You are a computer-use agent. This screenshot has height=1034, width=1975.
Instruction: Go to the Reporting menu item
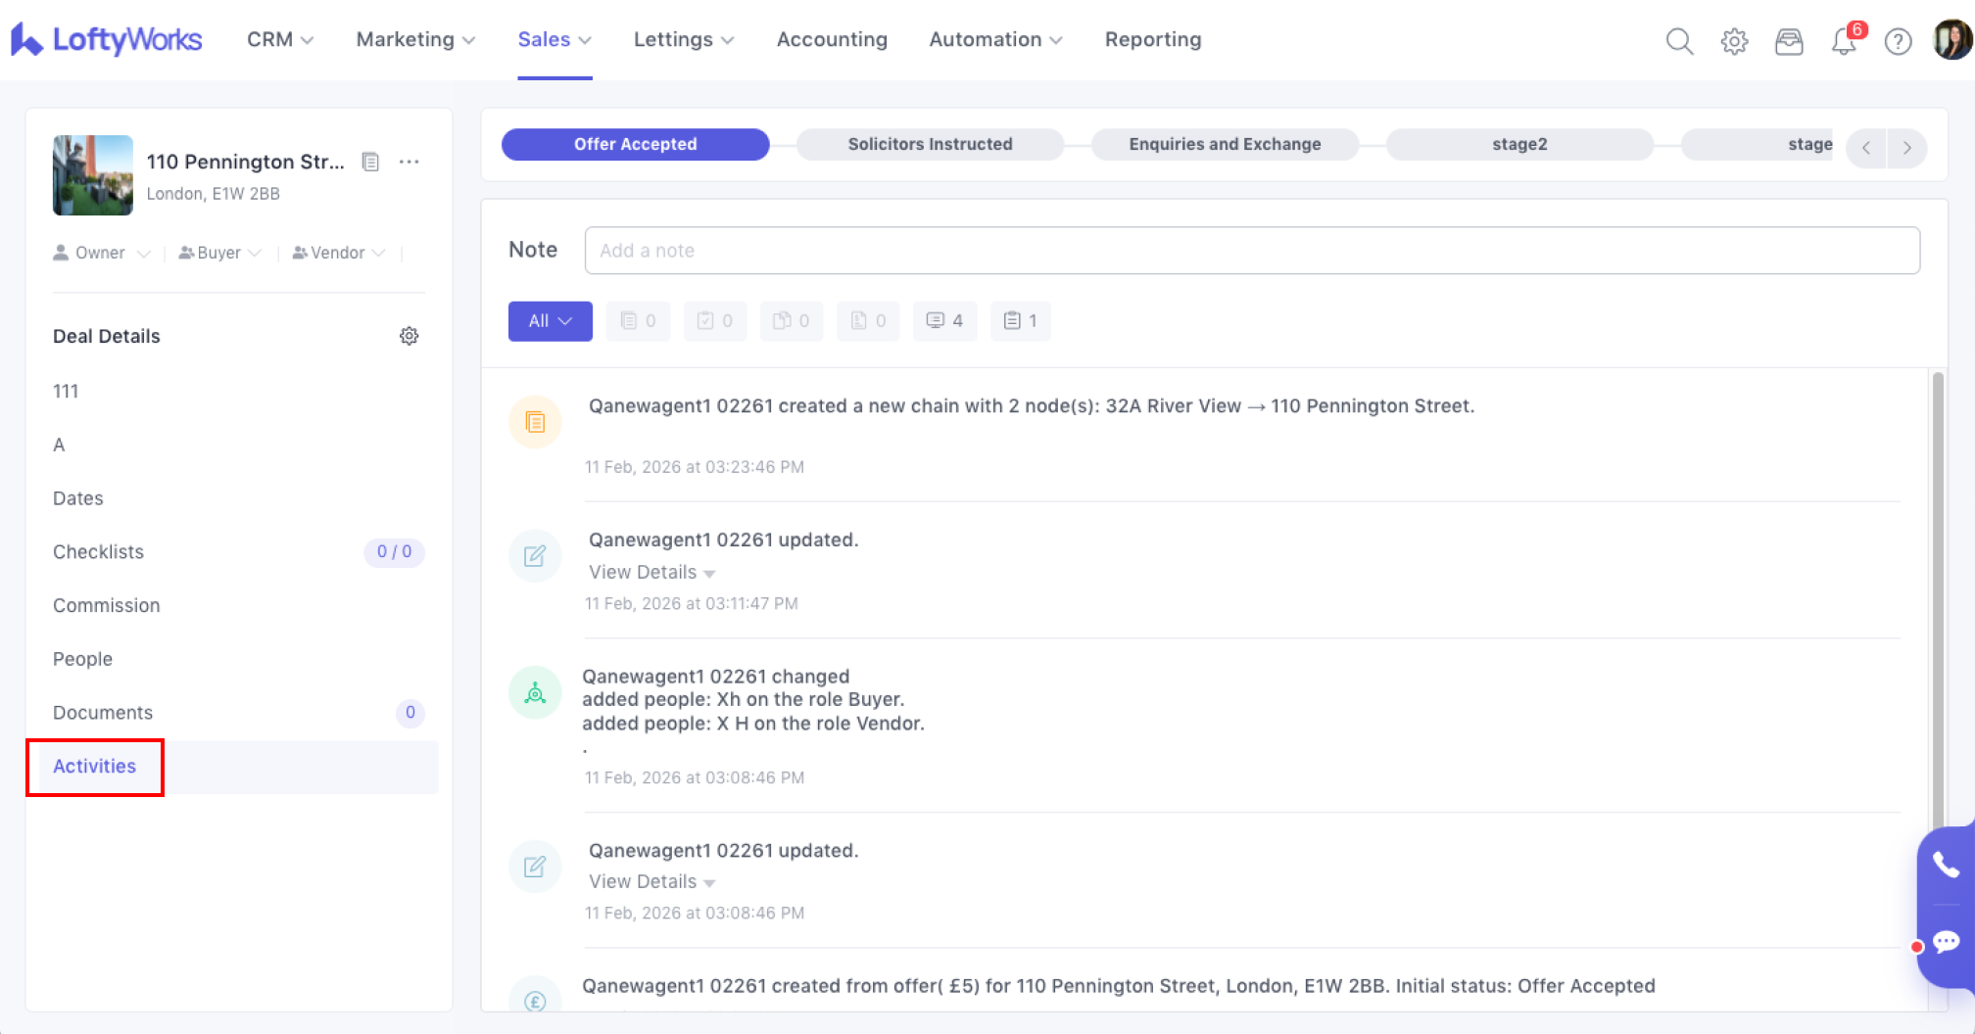click(1152, 39)
